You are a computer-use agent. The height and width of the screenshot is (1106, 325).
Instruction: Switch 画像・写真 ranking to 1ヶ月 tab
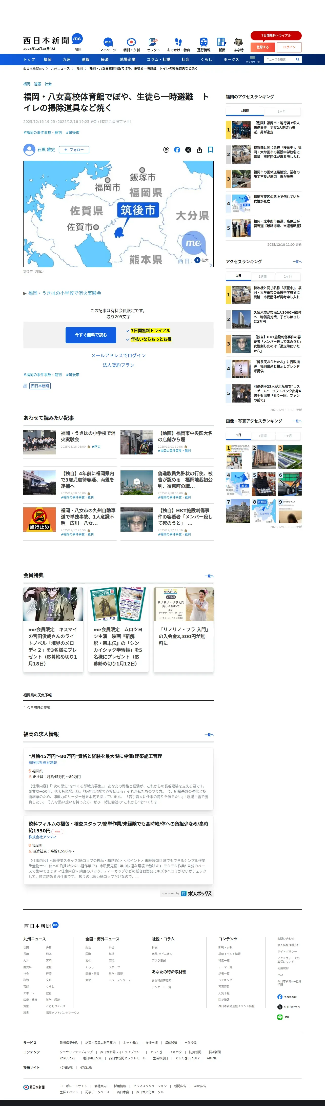288,436
